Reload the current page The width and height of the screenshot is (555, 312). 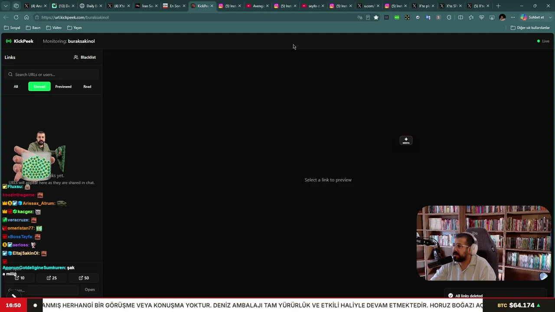click(x=16, y=17)
